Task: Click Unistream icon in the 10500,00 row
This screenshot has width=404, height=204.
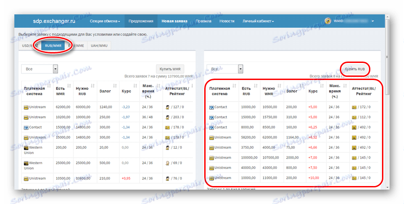Action: (26, 178)
